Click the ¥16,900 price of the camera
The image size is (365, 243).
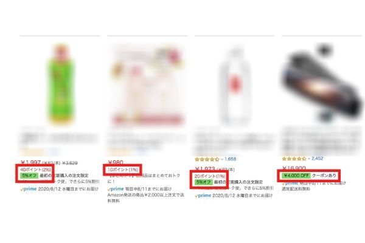294,168
